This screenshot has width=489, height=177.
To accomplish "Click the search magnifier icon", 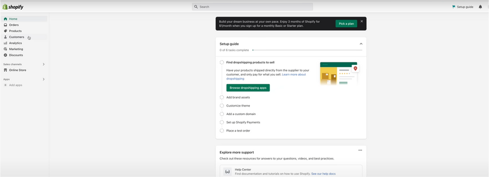I will tap(196, 7).
